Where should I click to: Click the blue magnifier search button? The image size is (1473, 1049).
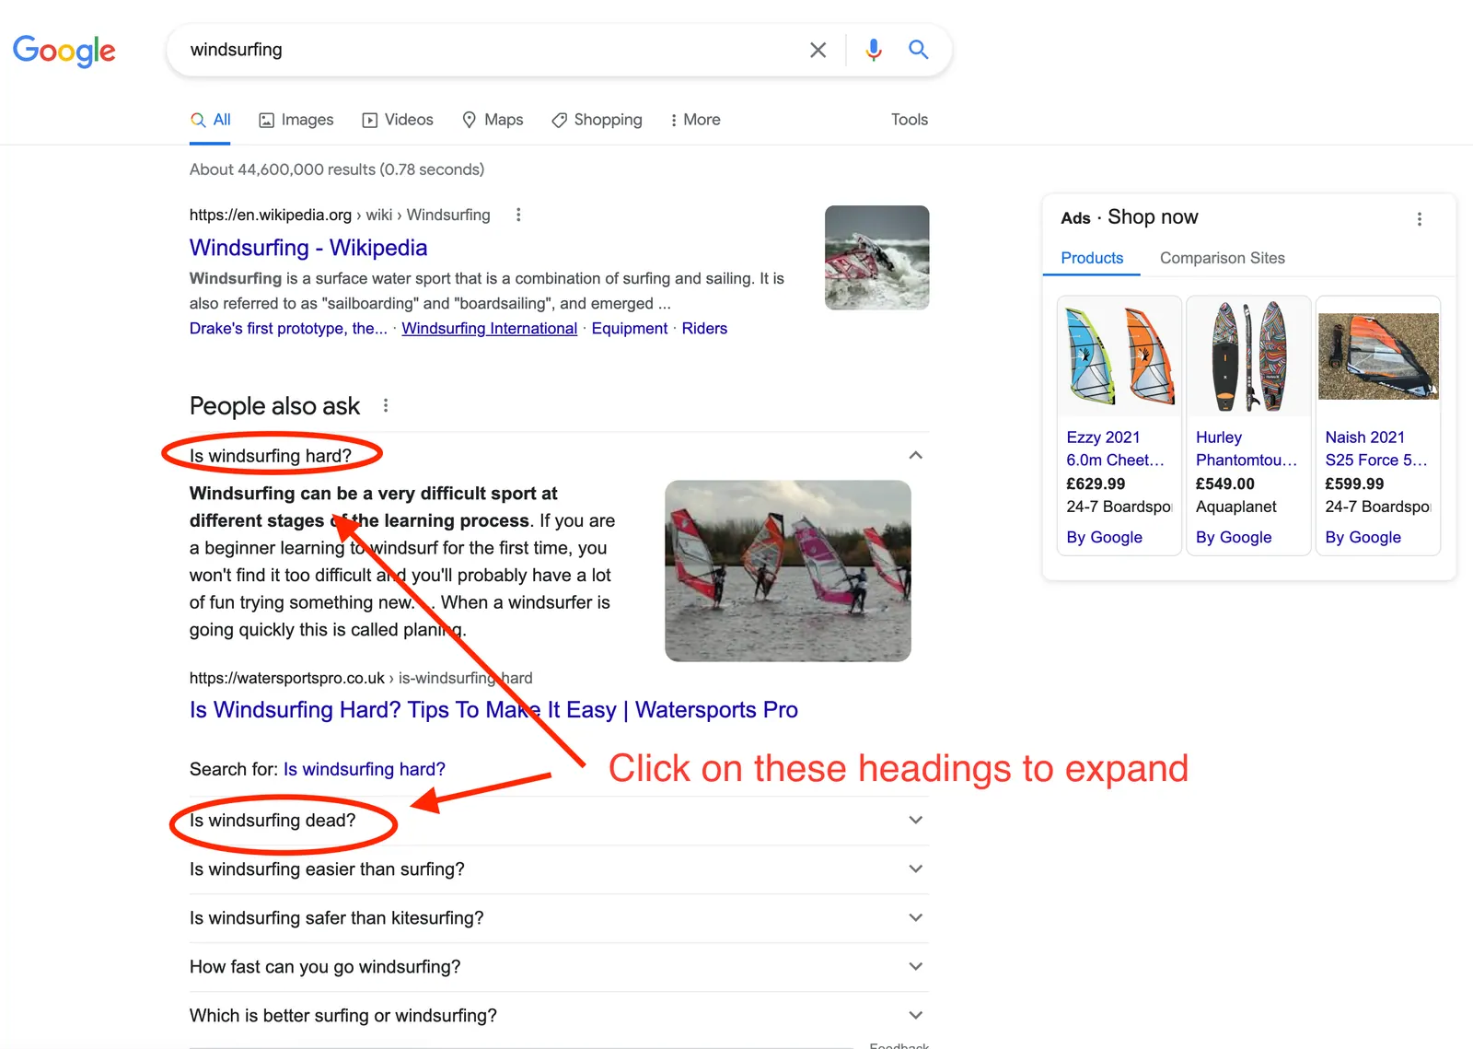click(x=918, y=50)
